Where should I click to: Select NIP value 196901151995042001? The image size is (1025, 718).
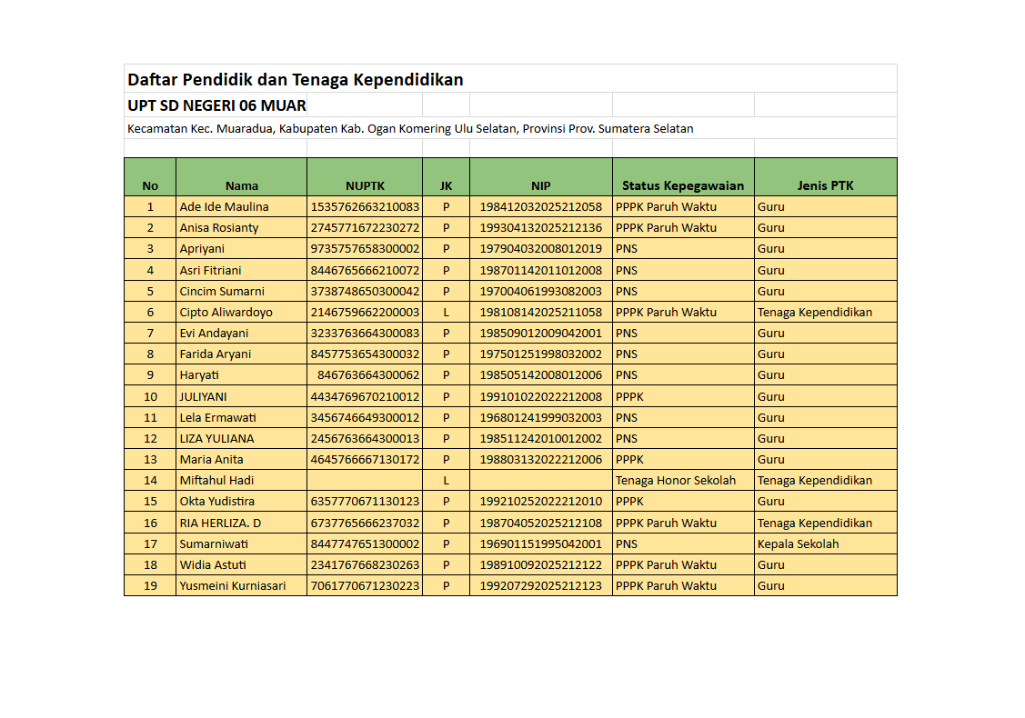pyautogui.click(x=540, y=543)
